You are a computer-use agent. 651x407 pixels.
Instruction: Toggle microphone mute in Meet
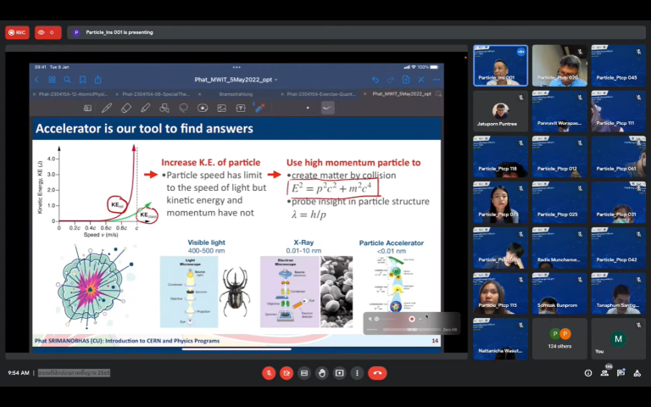[x=269, y=373]
